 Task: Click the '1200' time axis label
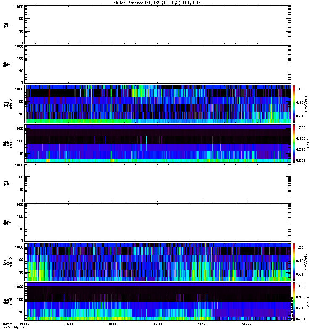[x=157, y=324]
